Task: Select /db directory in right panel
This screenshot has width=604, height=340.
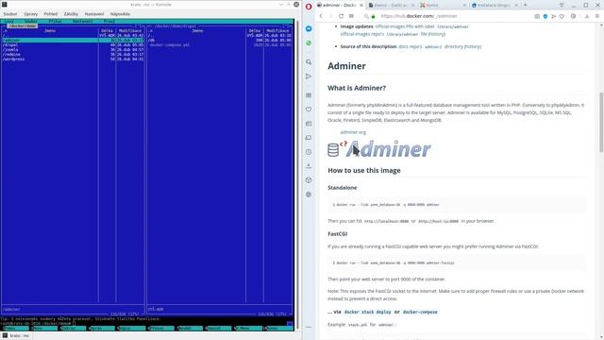Action: click(x=220, y=40)
